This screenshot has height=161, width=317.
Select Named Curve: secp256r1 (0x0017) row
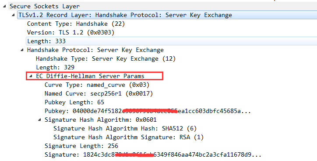99,93
